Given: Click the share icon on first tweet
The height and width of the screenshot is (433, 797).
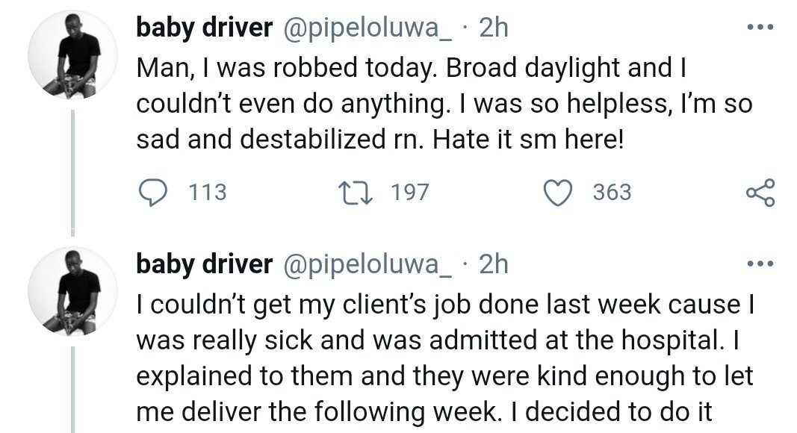Looking at the screenshot, I should click(x=760, y=193).
